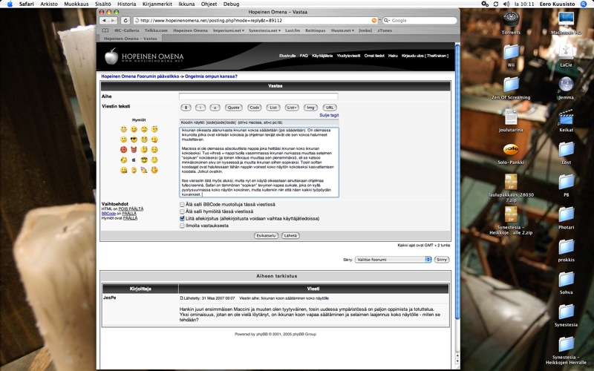Select the laulupakkaus zip archive icon
Screen dimensions: 594x371
[x=511, y=182]
